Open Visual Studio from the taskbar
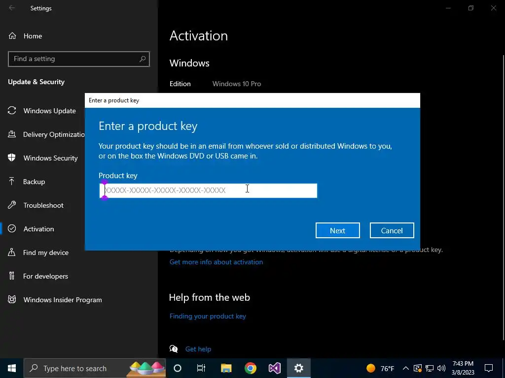This screenshot has width=505, height=378. coord(274,368)
